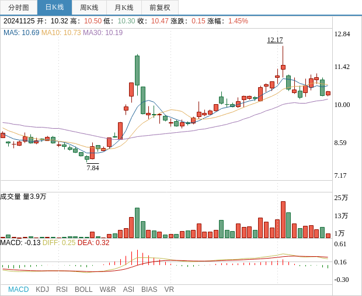Click the tallest green volume bar
Screen dimensions: 362x296
point(137,223)
